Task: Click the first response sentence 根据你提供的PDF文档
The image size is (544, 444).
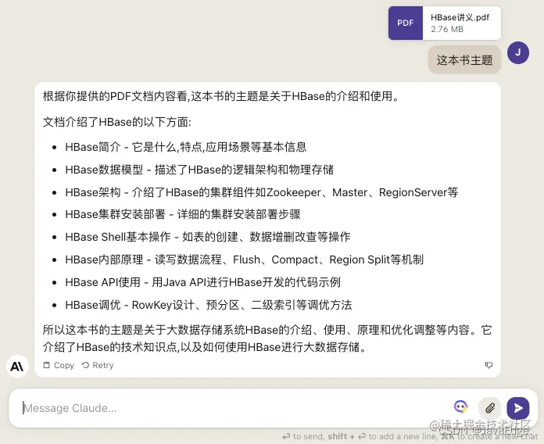Action: [x=221, y=96]
